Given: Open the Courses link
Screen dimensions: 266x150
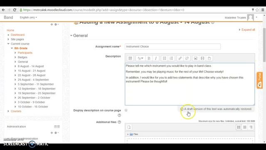Looking at the screenshot, I should (x=16, y=111).
